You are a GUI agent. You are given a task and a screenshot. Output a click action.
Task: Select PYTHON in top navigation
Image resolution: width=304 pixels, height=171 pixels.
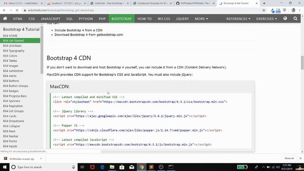[85, 19]
